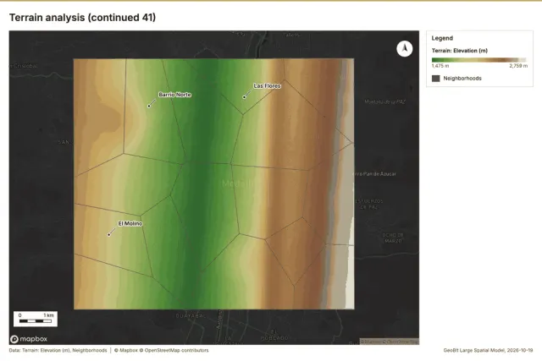Open the © Mapbox attribution link
Viewport: 542px width, 361px height.
click(x=126, y=350)
